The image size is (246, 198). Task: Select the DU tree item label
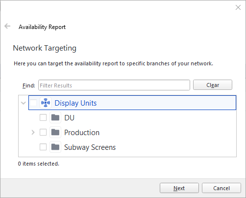pyautogui.click(x=70, y=118)
